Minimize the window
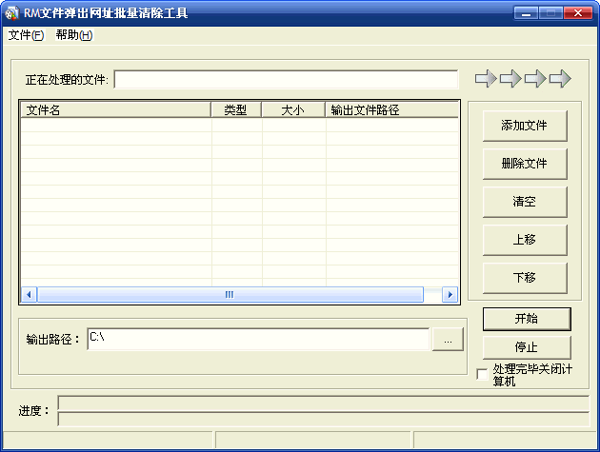Image resolution: width=600 pixels, height=452 pixels. (526, 13)
